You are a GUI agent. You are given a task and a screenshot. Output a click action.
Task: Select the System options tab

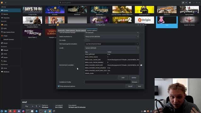point(92,30)
